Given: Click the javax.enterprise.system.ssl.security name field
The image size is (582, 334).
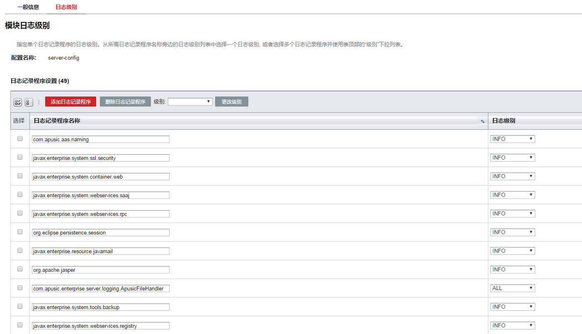Looking at the screenshot, I should click(x=100, y=158).
